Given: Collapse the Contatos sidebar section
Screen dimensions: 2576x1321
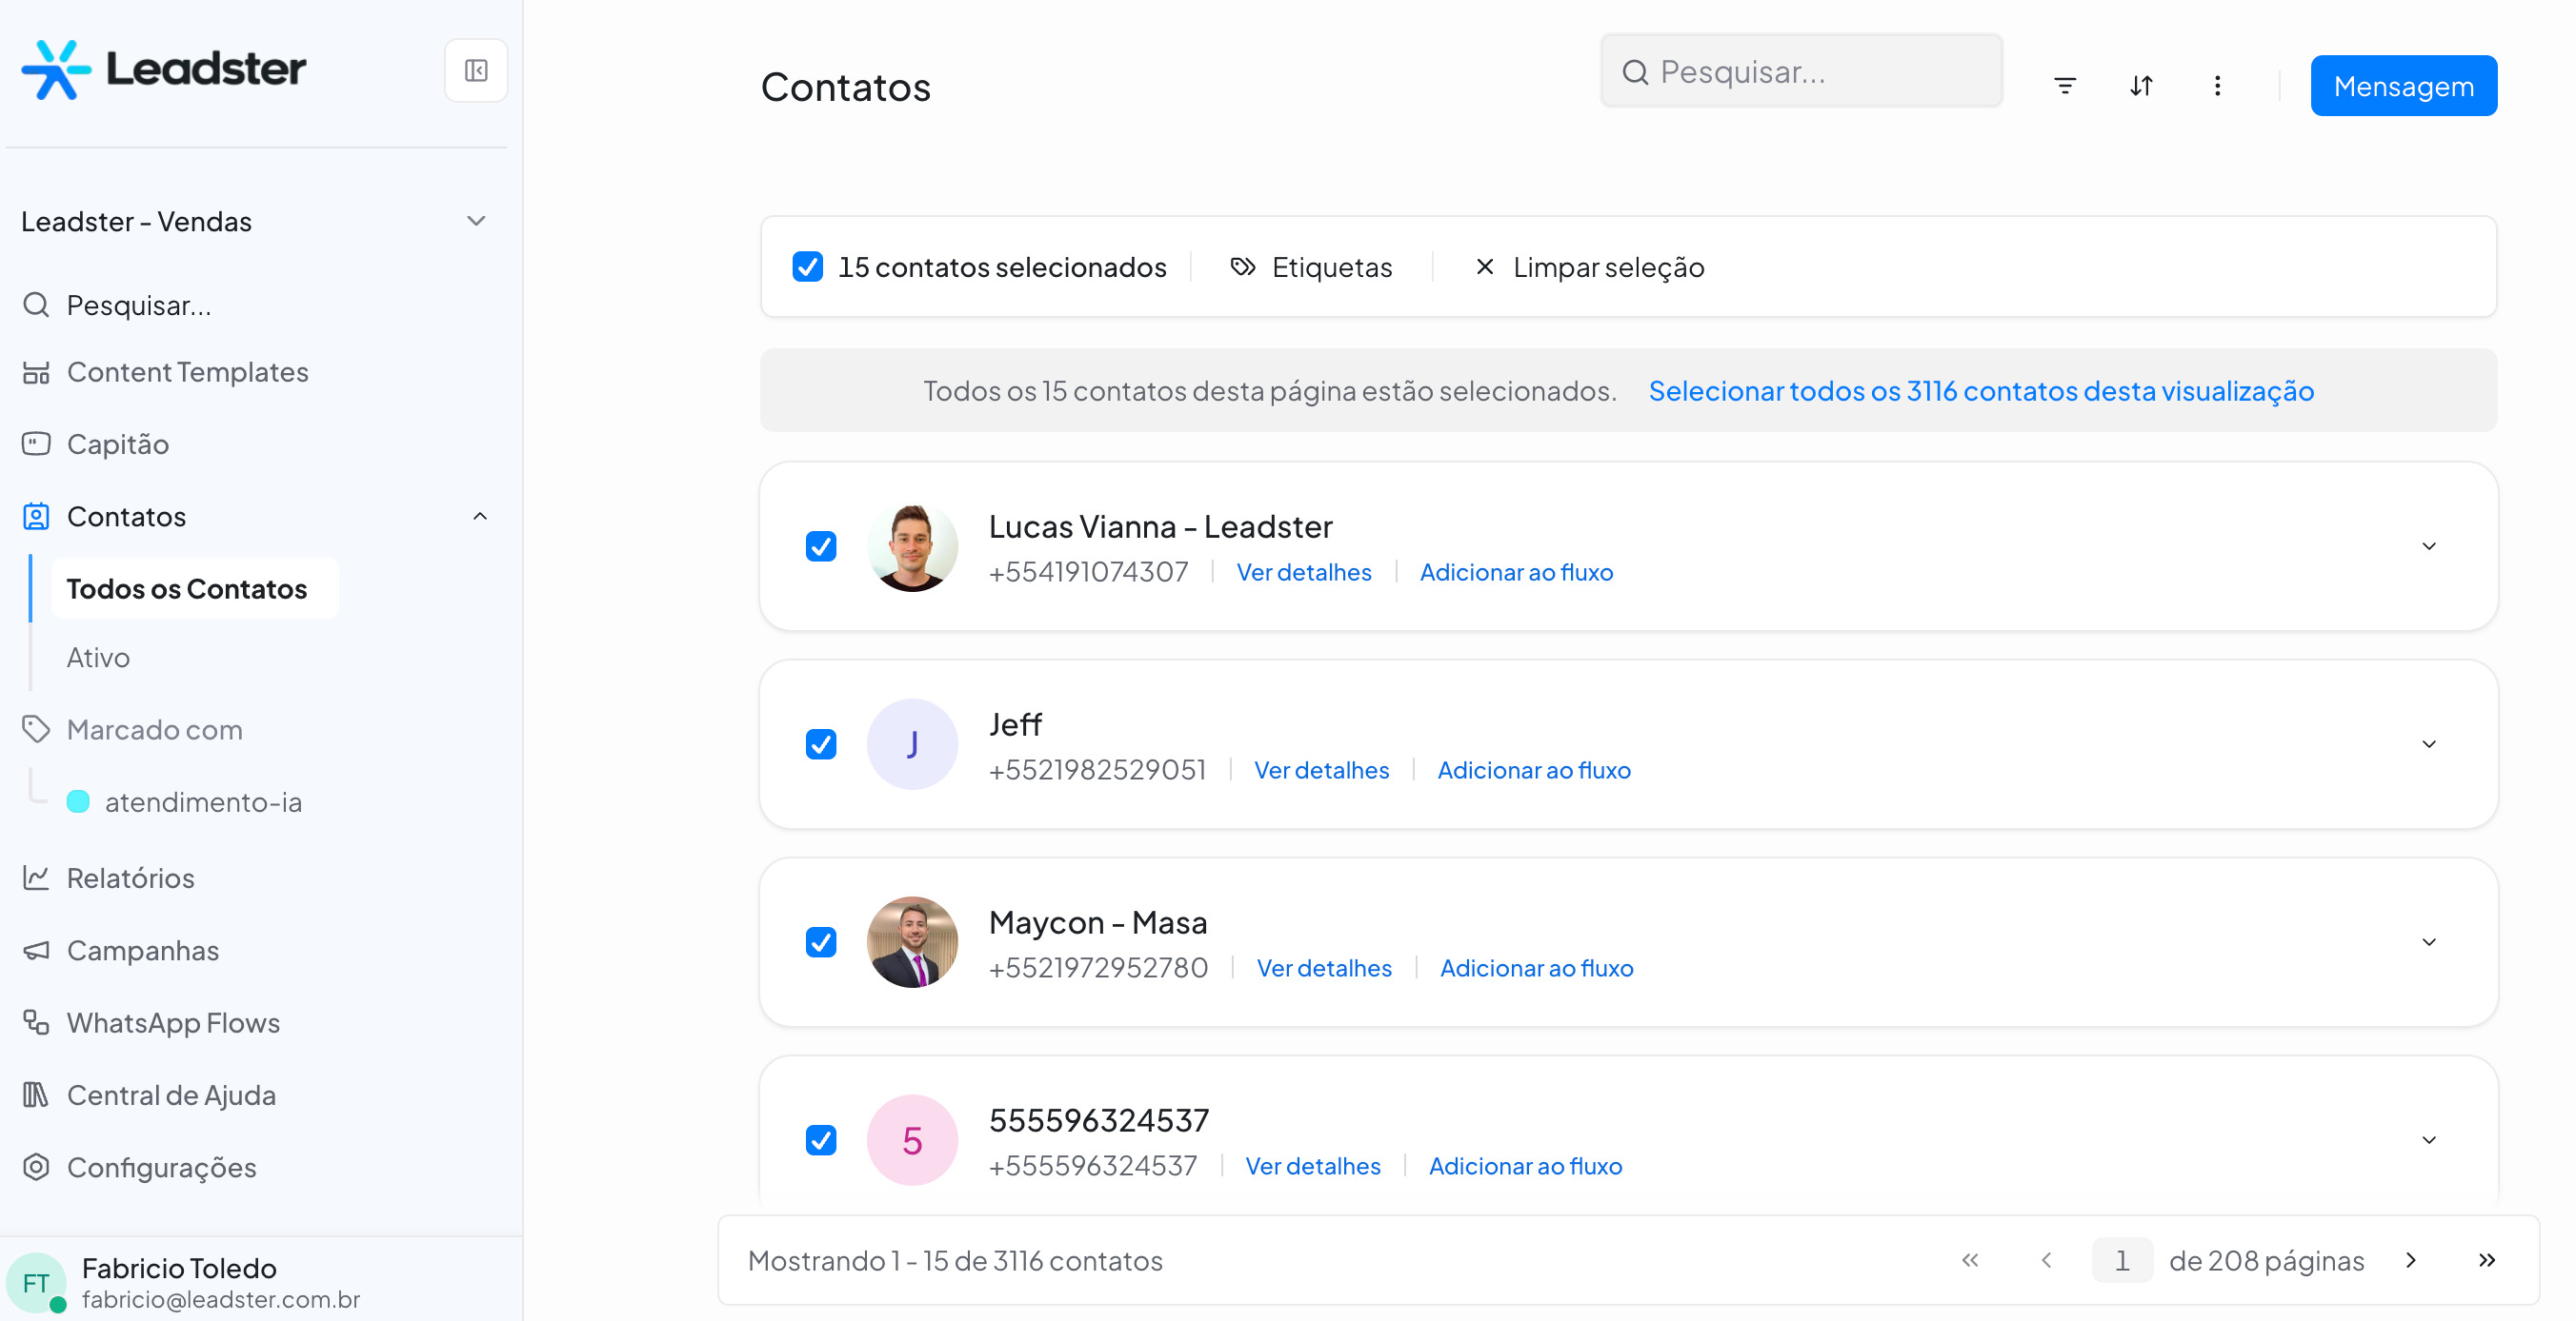Looking at the screenshot, I should pos(480,517).
